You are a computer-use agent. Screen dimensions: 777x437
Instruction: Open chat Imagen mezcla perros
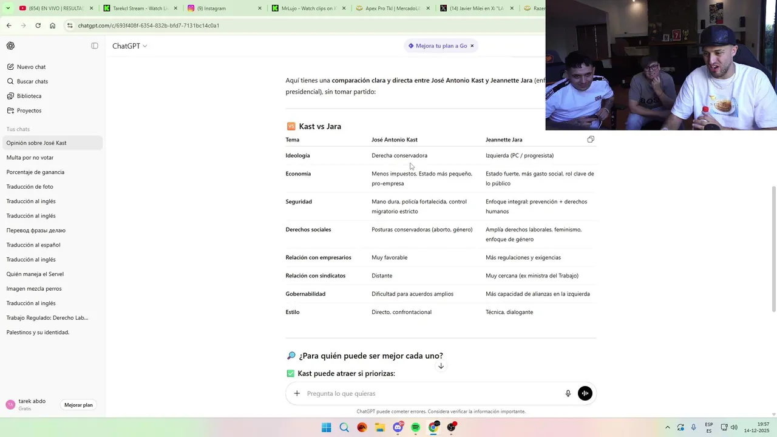[53, 289]
